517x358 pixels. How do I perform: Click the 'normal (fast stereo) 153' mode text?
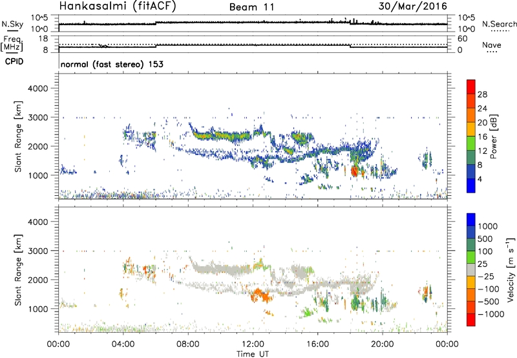(112, 64)
